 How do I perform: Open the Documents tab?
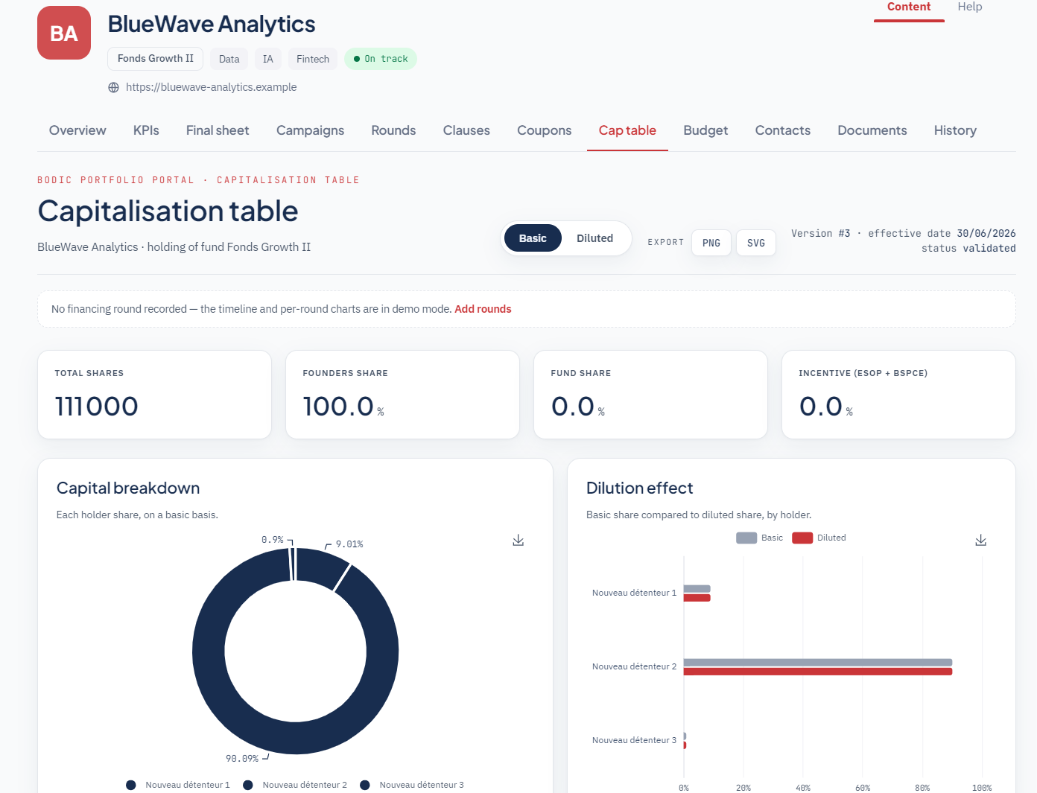click(872, 130)
